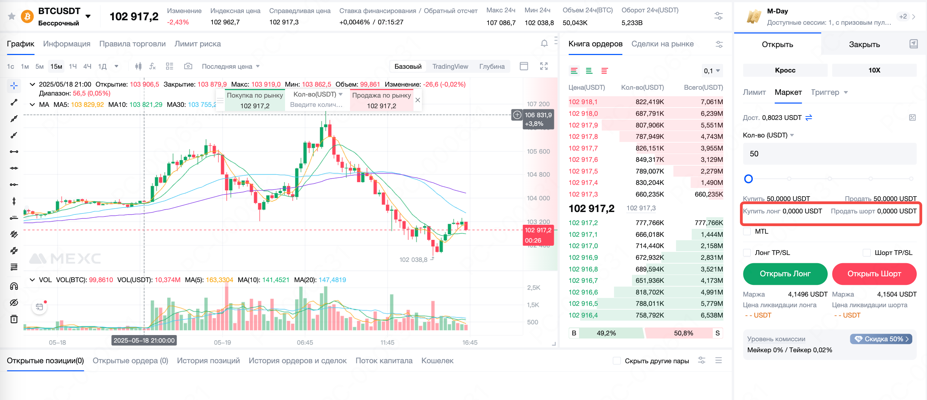
Task: Open the chart candle style icon
Action: tap(139, 66)
